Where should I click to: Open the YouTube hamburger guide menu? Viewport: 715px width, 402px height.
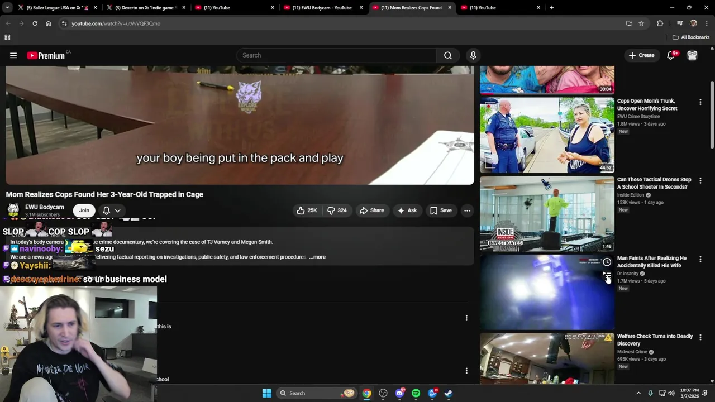[13, 55]
